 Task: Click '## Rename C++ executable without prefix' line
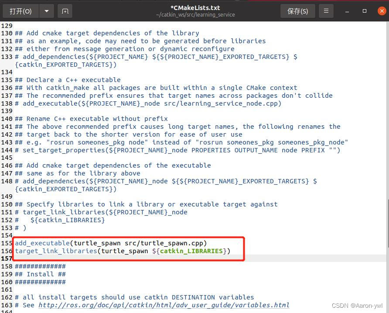[x=91, y=119]
